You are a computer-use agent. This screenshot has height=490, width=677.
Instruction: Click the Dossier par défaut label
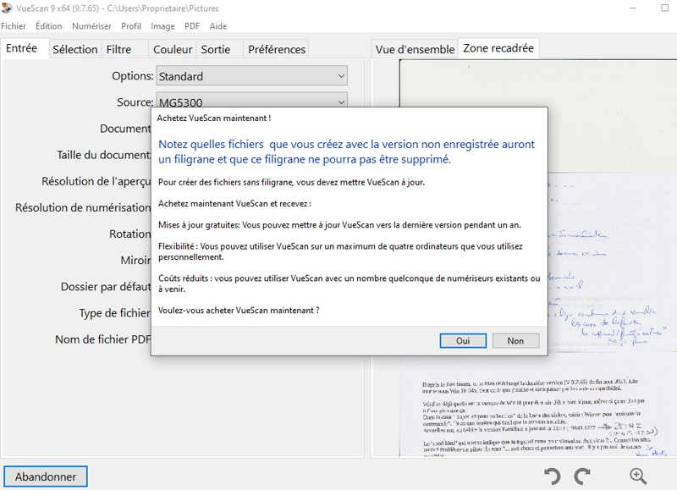pos(106,287)
